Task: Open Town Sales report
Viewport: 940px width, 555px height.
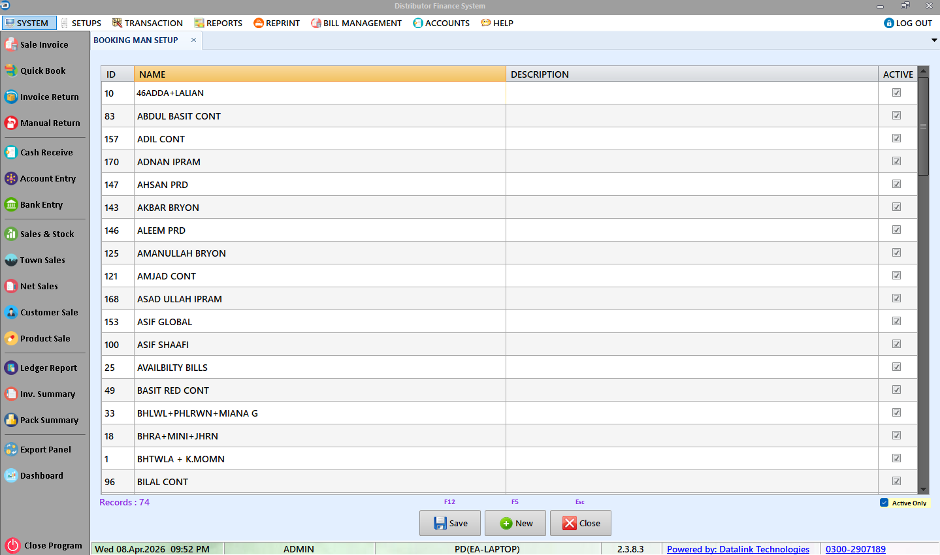Action: click(35, 260)
